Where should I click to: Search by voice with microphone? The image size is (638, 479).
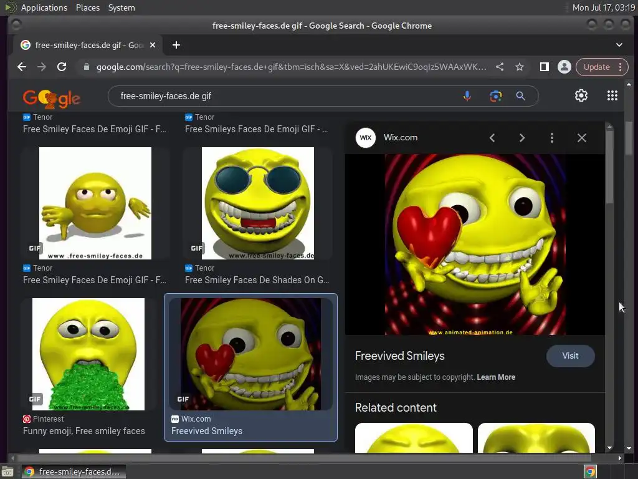tap(467, 96)
